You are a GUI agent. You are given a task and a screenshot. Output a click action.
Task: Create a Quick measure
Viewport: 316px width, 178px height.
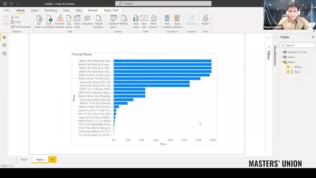177,22
